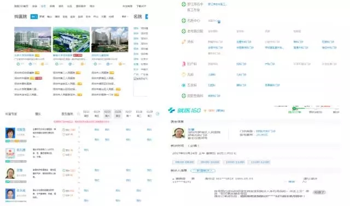Pick the 10:00-11:00 appointment time slot
350x206 pixels.
coord(235,162)
